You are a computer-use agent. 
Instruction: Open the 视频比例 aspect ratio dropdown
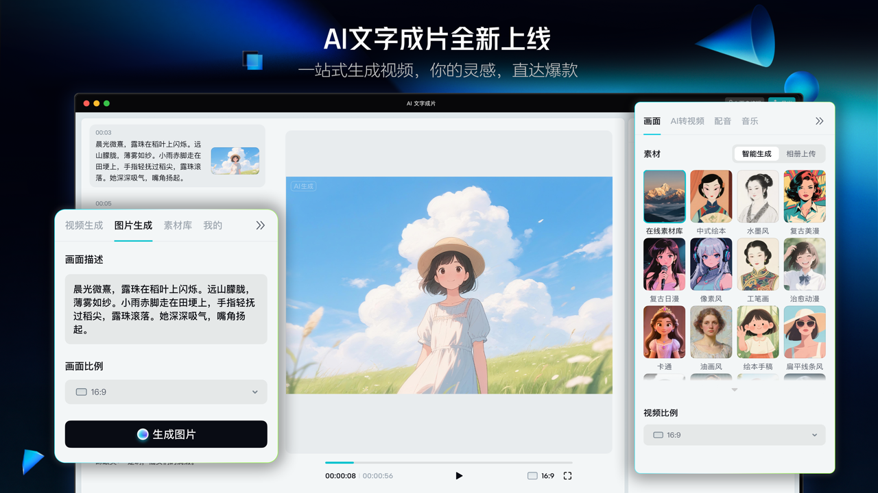pyautogui.click(x=734, y=435)
